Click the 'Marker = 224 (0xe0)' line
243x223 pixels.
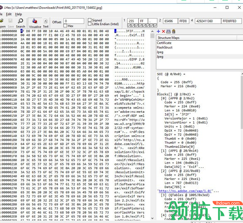click(x=182, y=106)
